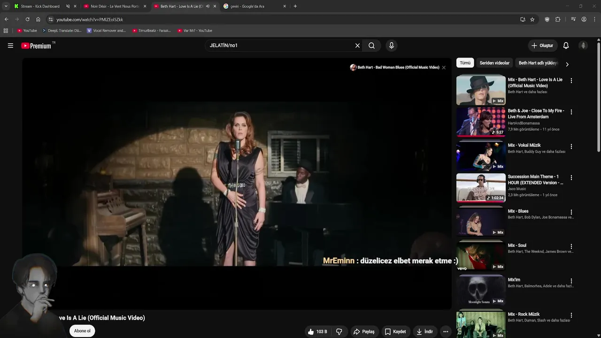Select the Tümü filter chip
Screen dimensions: 601x338
465,63
